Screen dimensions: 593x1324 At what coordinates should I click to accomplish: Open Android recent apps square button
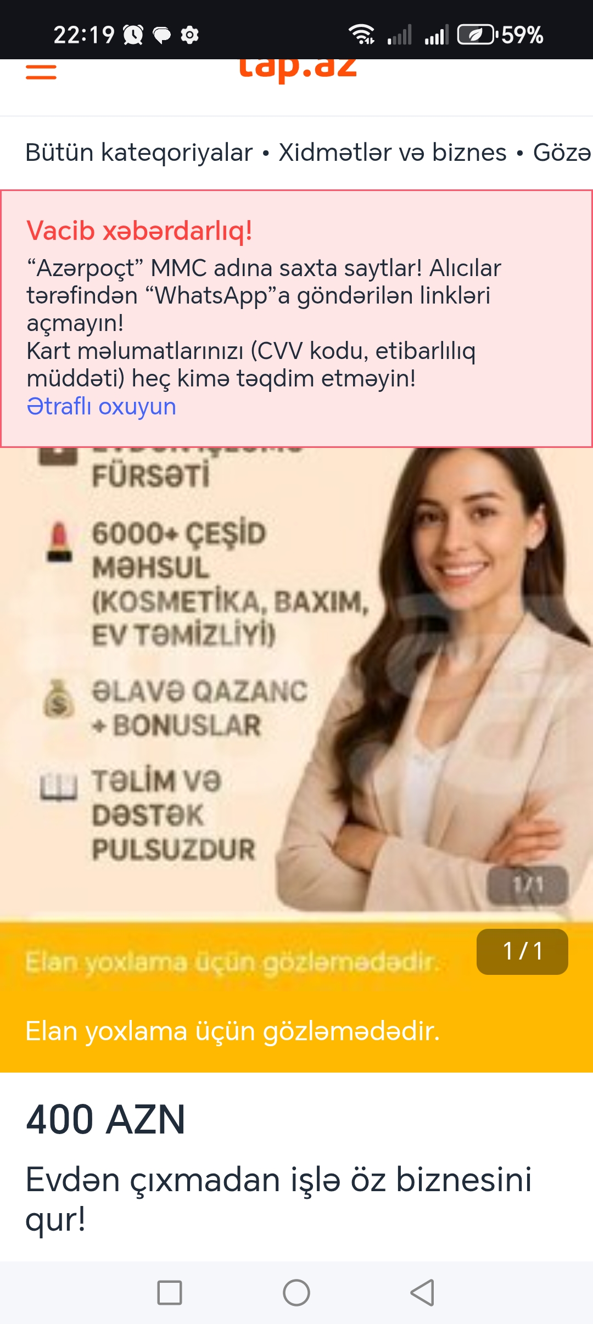pyautogui.click(x=170, y=1292)
